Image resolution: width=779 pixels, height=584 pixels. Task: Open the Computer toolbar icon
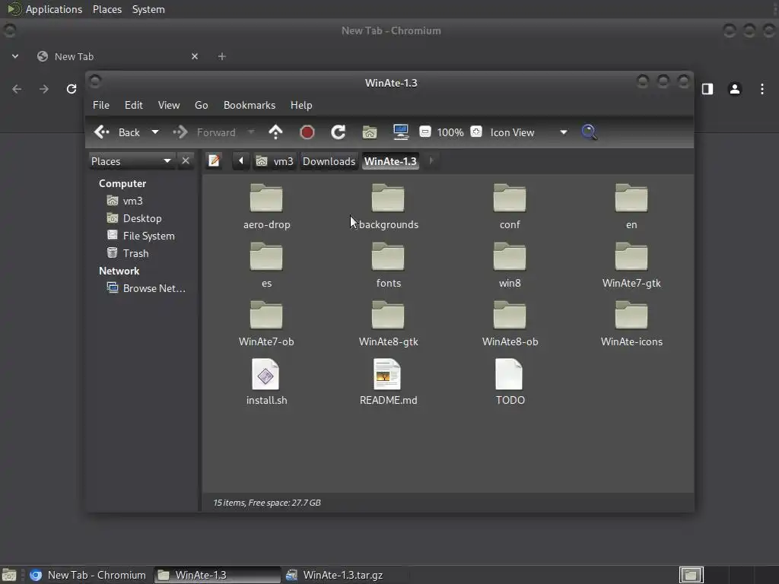(x=400, y=132)
